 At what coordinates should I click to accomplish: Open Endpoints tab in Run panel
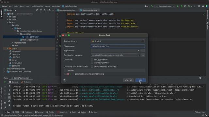(26, 82)
